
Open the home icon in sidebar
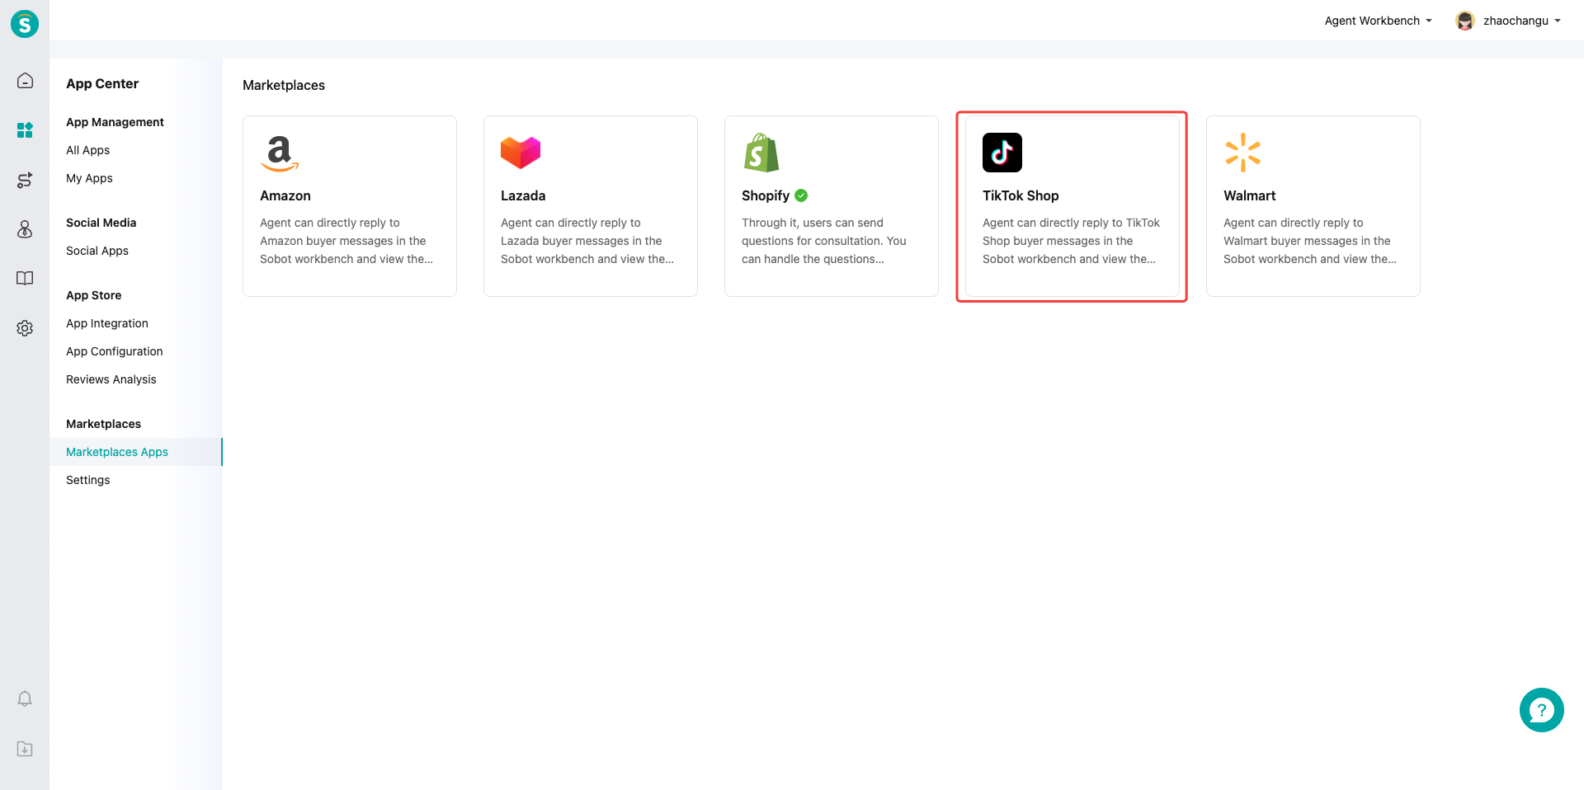(x=25, y=81)
